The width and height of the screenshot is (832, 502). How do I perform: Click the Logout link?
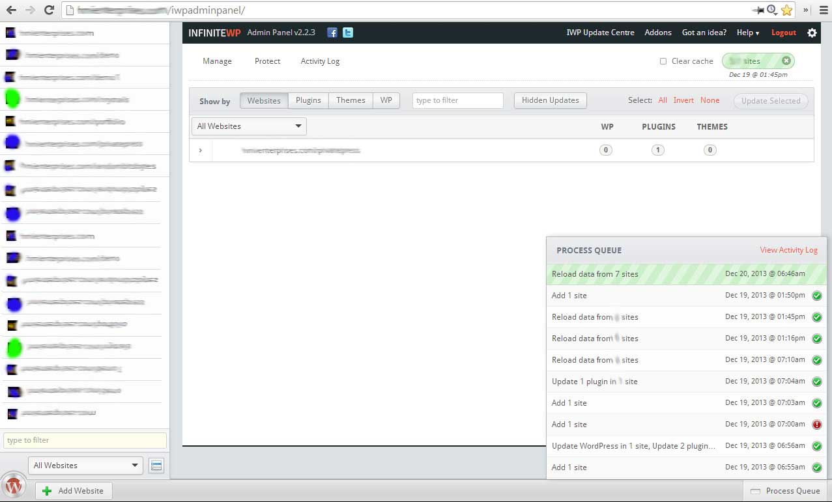pyautogui.click(x=784, y=33)
